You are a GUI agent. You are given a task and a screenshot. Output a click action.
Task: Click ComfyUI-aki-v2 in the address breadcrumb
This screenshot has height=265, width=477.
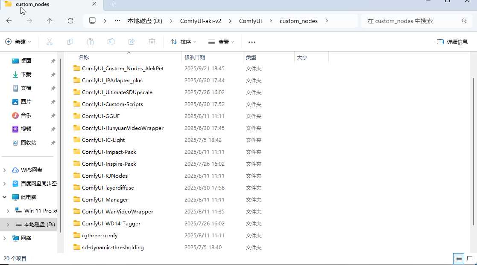tap(200, 21)
